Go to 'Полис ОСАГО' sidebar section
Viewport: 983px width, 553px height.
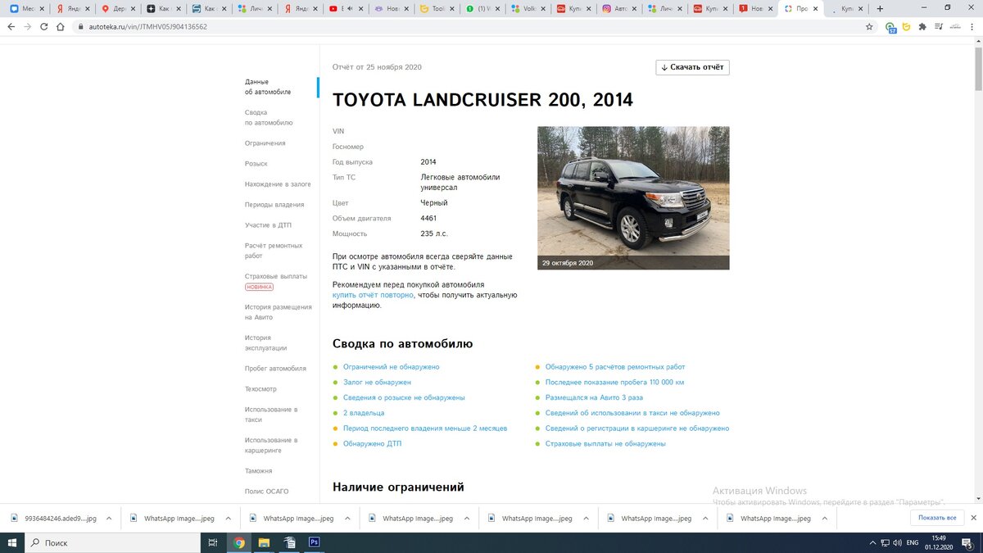click(267, 492)
